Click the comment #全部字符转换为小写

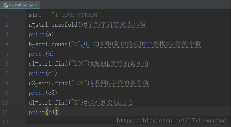[x=115, y=25]
